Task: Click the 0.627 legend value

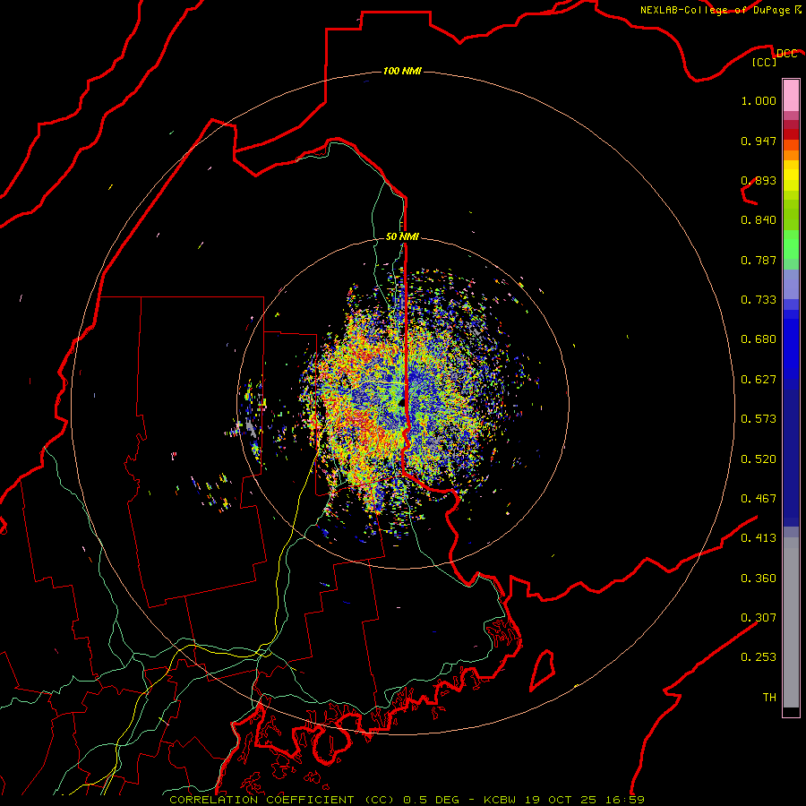Action: [759, 380]
